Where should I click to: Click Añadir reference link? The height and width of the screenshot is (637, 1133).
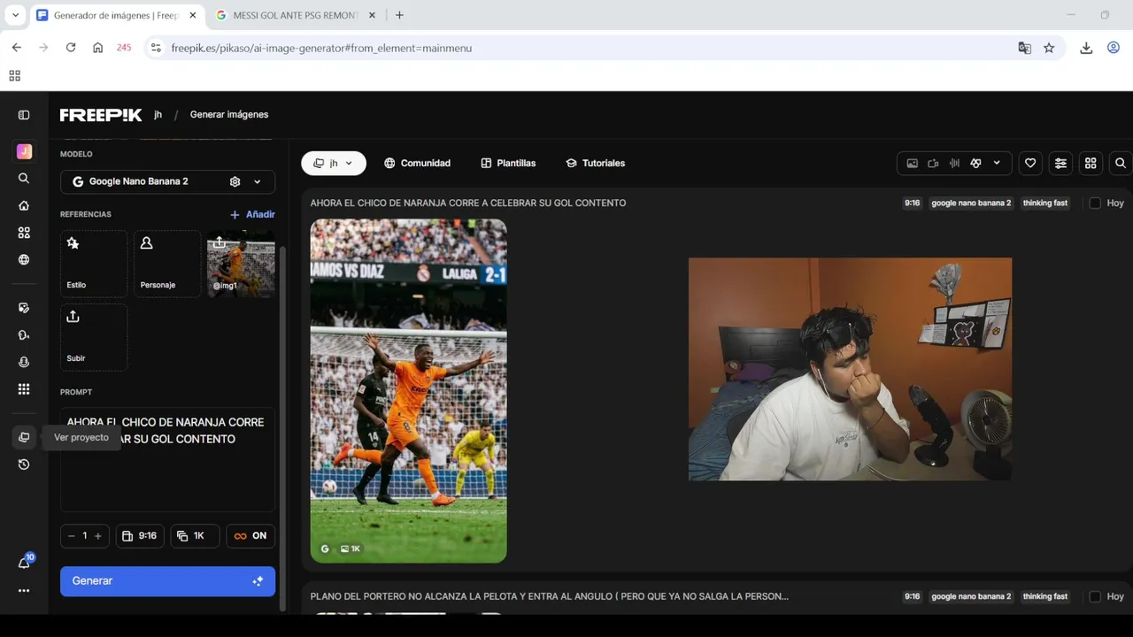point(252,214)
